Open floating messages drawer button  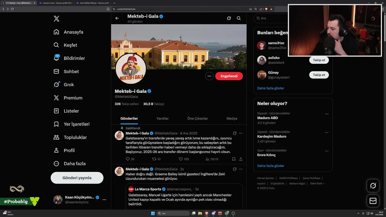point(373,201)
